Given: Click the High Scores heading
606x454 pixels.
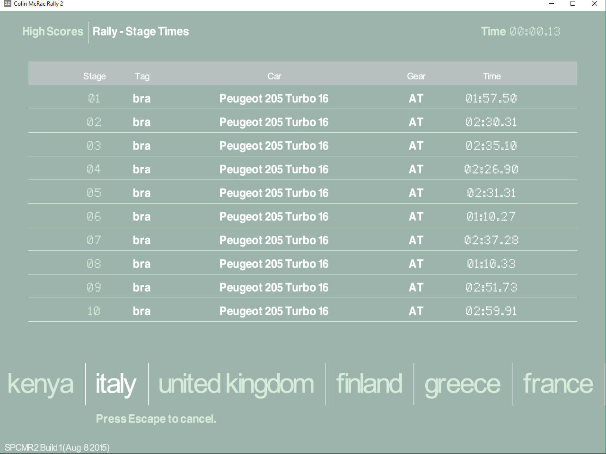Looking at the screenshot, I should [x=53, y=32].
